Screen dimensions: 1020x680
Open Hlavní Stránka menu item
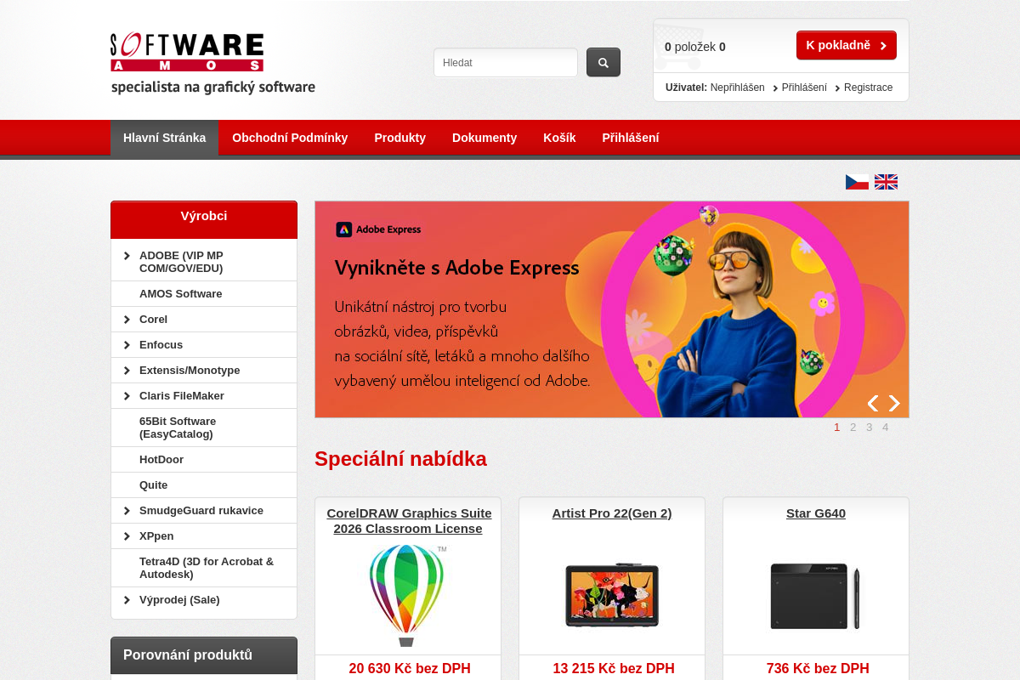[164, 138]
